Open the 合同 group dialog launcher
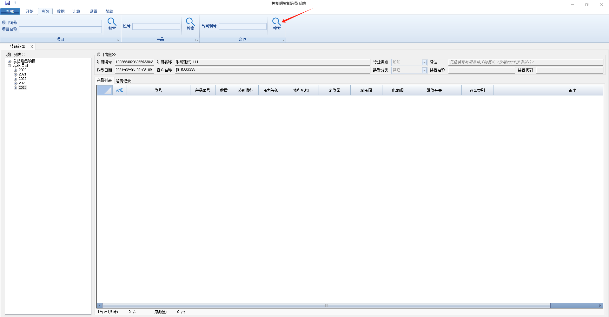 point(283,40)
